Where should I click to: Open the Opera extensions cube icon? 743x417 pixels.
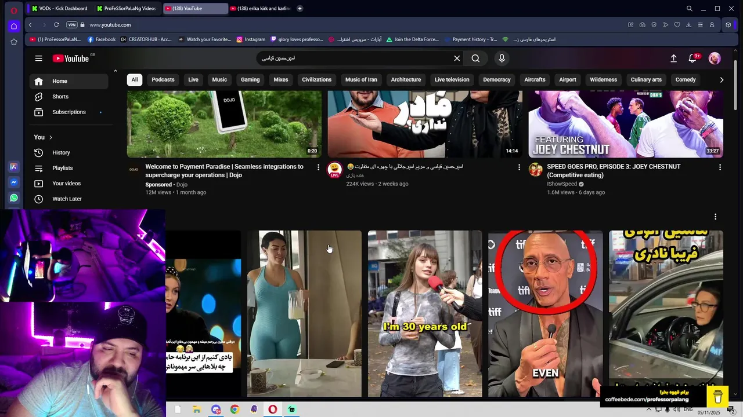click(728, 25)
